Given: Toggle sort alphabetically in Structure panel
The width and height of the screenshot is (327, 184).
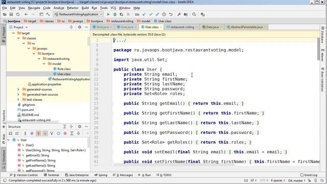Looking at the screenshot, I should (17, 133).
